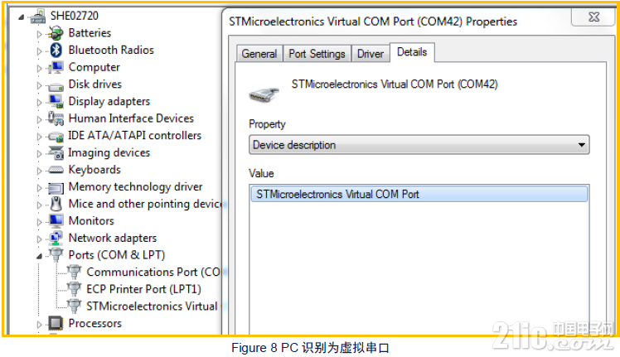Select the Network adapters icon

point(56,238)
